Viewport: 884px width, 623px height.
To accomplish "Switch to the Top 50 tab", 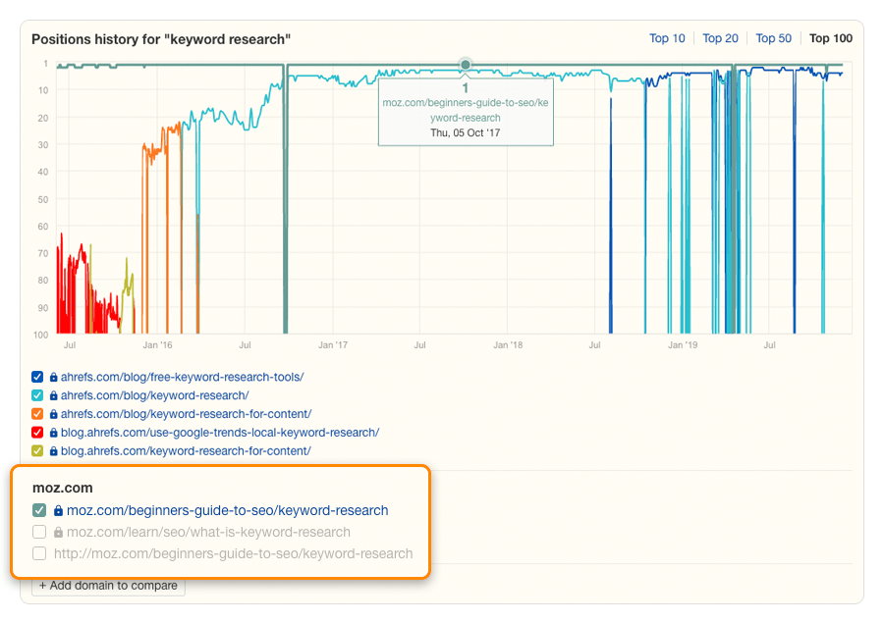I will (774, 38).
